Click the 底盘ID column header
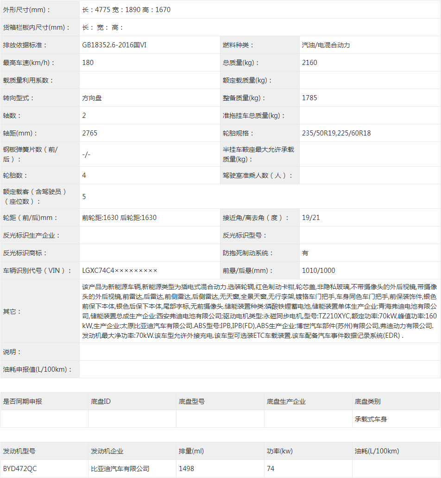The width and height of the screenshot is (441, 478). click(x=101, y=401)
